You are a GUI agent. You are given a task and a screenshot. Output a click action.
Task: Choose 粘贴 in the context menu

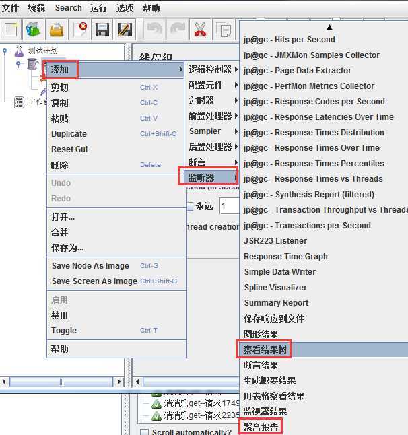[116, 119]
